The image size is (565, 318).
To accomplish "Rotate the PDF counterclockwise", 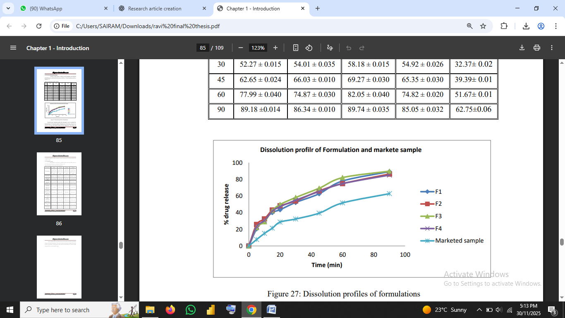I will (x=309, y=48).
